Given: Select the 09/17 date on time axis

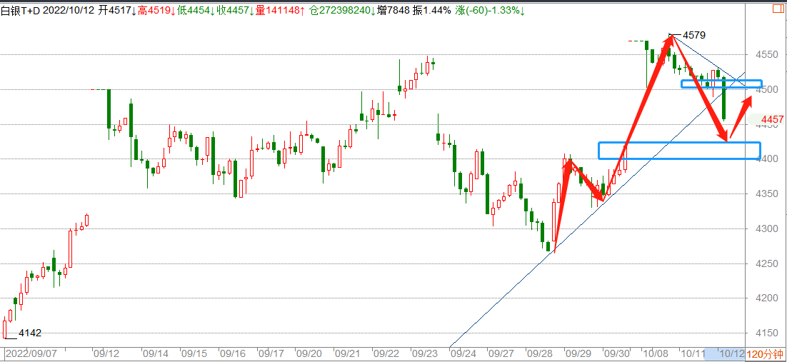Looking at the screenshot, I should pyautogui.click(x=270, y=353).
